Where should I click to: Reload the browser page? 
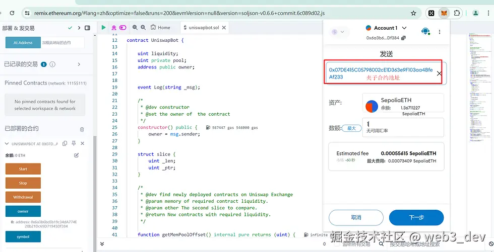pos(12,13)
